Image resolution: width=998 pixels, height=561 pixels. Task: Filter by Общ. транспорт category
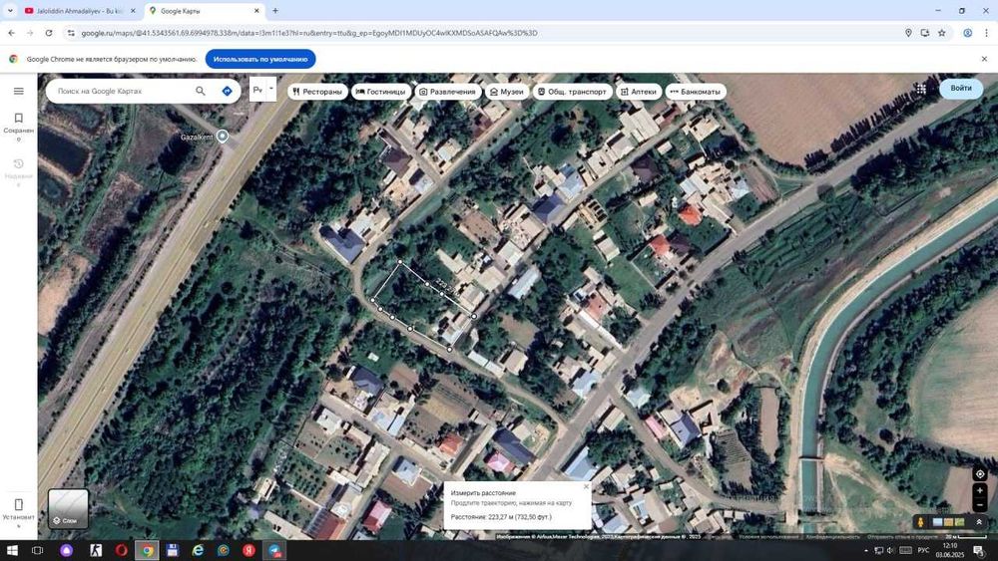tap(572, 92)
